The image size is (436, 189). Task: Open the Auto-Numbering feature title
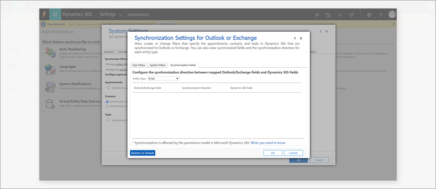(73, 49)
